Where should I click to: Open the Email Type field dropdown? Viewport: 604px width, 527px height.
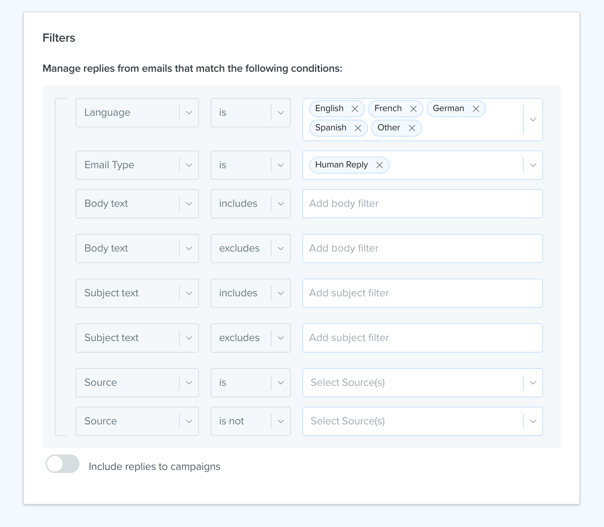(x=137, y=165)
